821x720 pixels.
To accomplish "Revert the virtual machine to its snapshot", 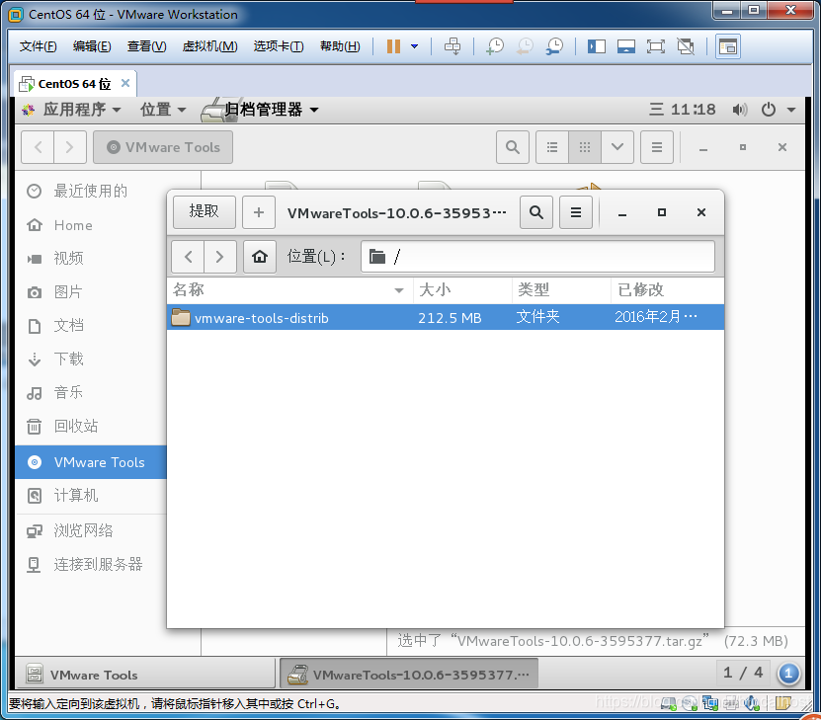I will (x=525, y=46).
